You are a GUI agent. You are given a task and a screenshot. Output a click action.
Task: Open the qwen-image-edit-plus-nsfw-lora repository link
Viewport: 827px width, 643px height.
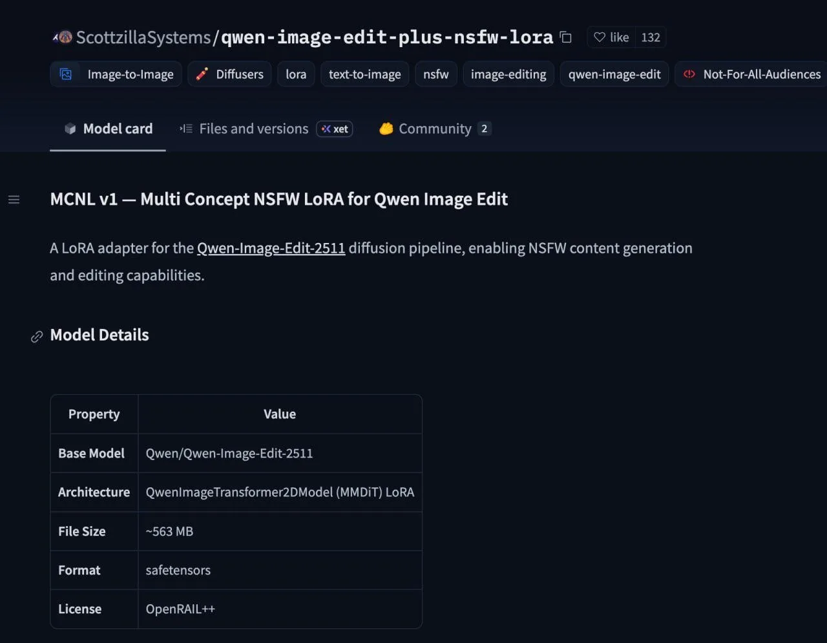pyautogui.click(x=387, y=37)
